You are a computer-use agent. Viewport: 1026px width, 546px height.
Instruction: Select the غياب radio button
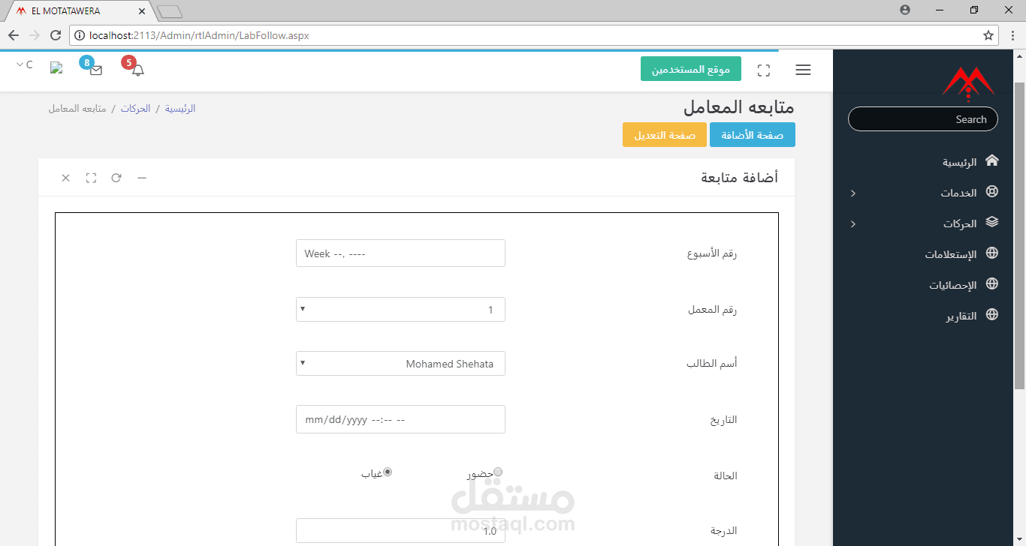388,472
